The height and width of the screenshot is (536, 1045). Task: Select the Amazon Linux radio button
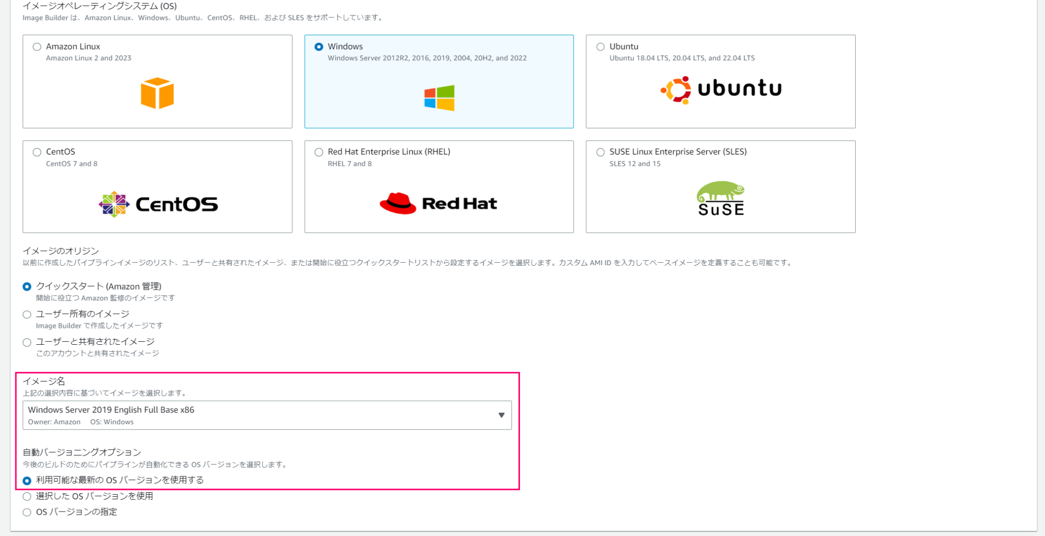(36, 46)
